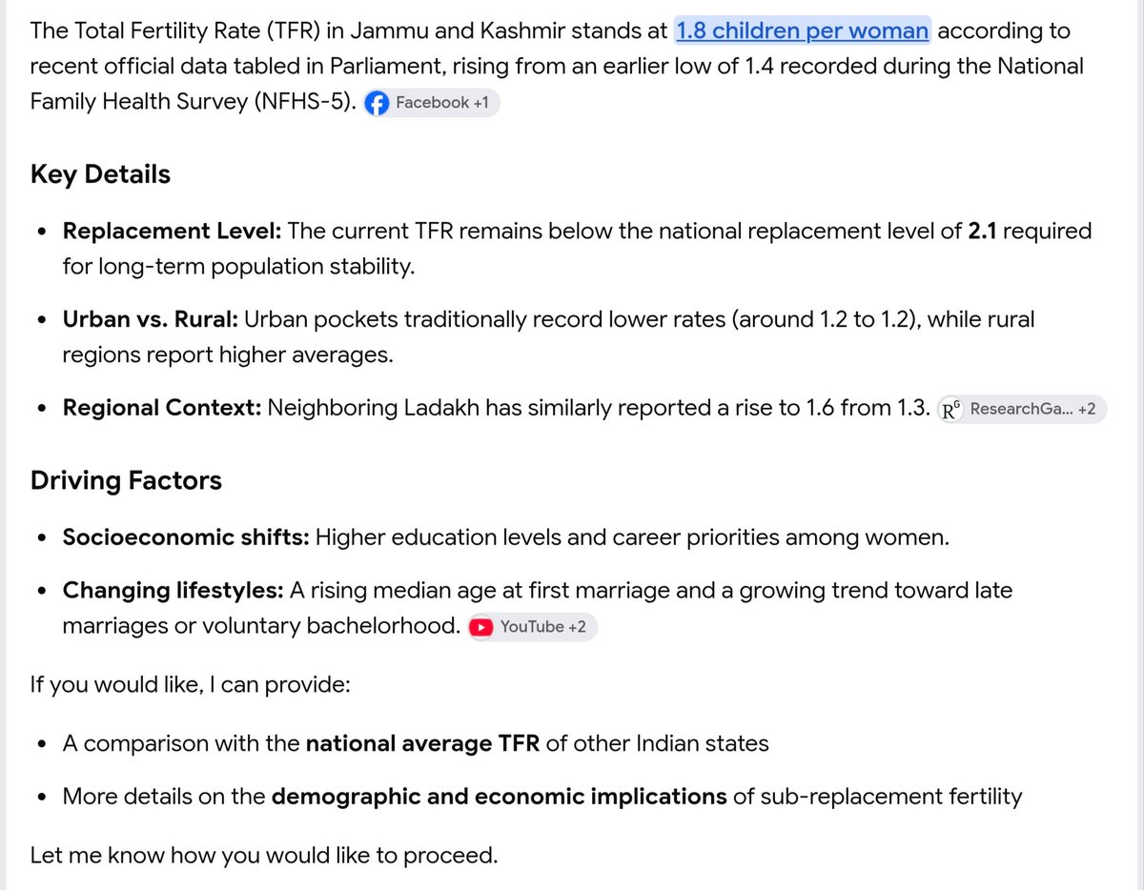Image resolution: width=1144 pixels, height=890 pixels.
Task: Click the "Driving Factors" heading
Action: 126,480
